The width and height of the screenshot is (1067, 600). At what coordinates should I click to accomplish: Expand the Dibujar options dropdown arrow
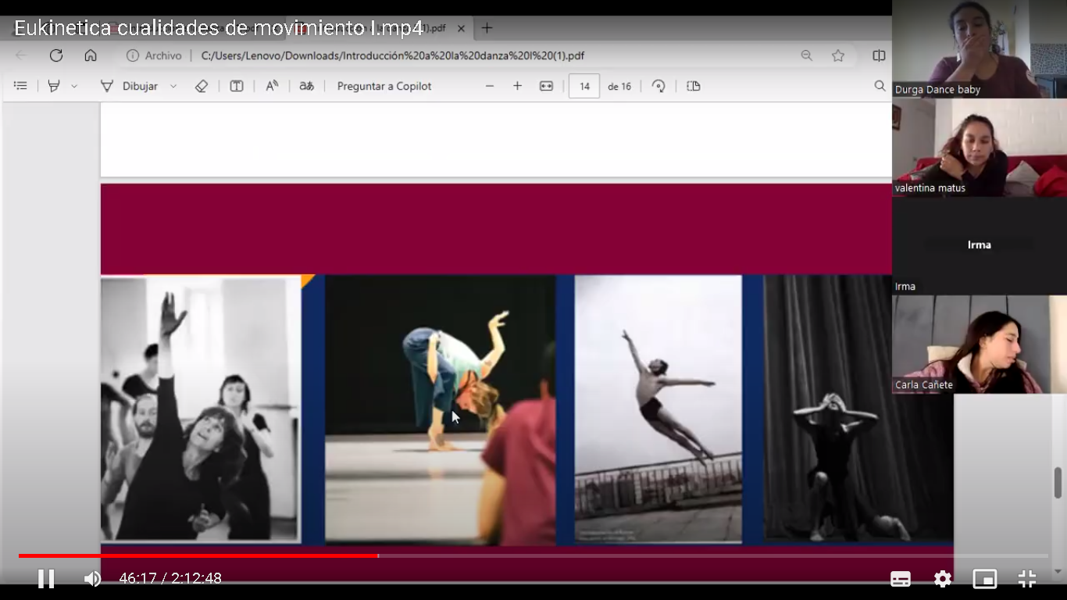(x=173, y=86)
